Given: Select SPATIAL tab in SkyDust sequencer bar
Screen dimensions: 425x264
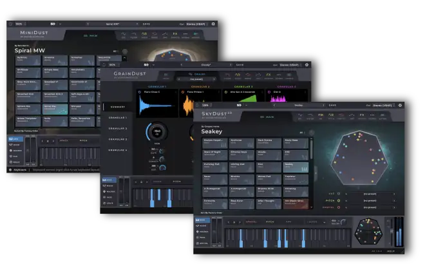Looking at the screenshot, I should click(251, 222).
